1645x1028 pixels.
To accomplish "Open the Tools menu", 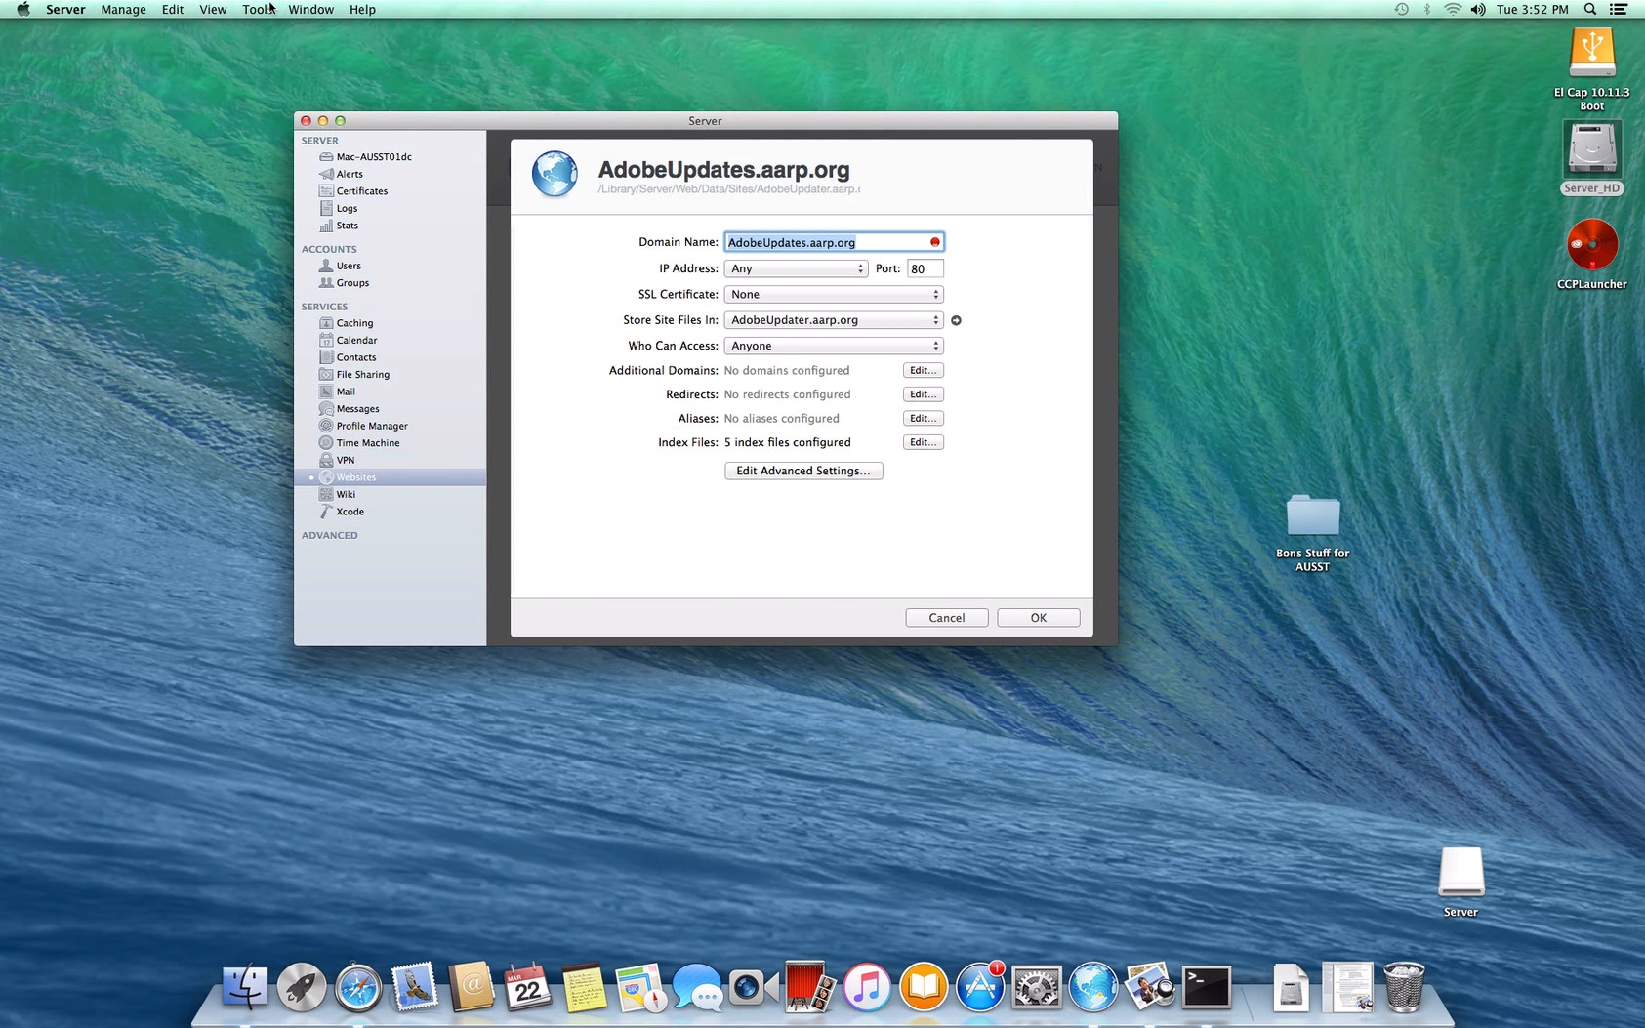I will click(x=258, y=10).
